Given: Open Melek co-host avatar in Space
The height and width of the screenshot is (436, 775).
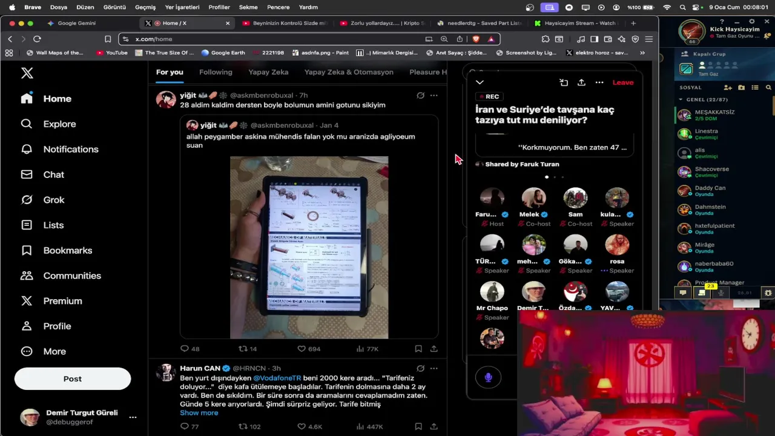Looking at the screenshot, I should coord(533,197).
